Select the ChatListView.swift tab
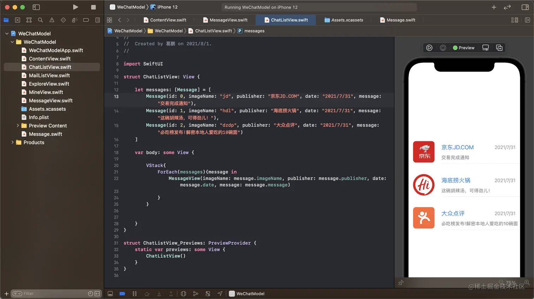Viewport: 534px width, 299px height. 286,20
